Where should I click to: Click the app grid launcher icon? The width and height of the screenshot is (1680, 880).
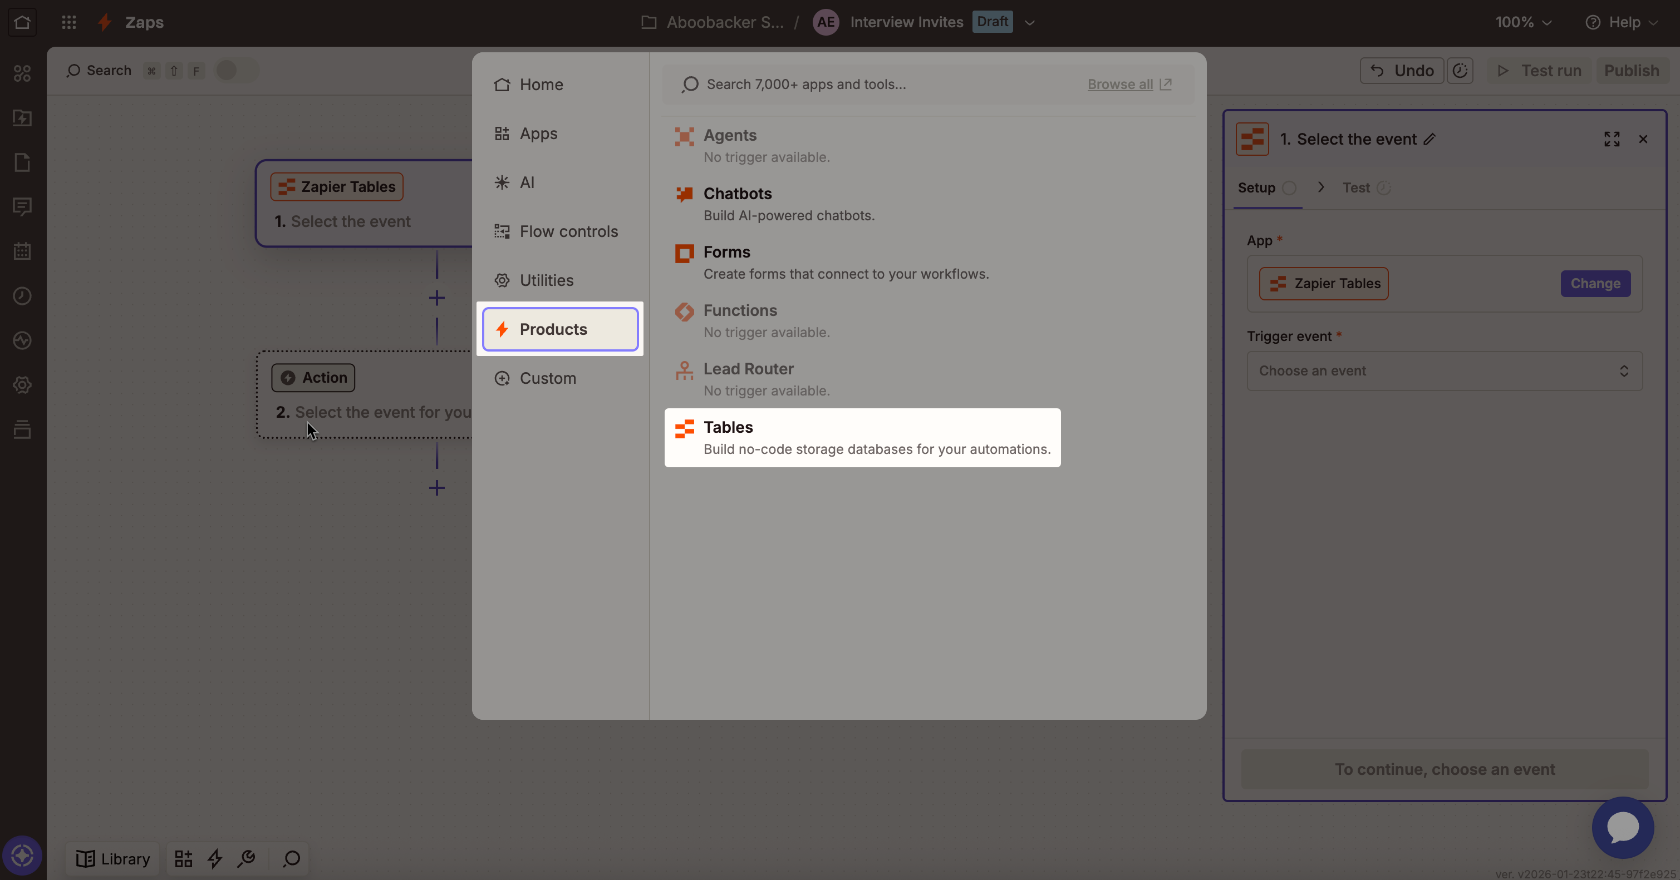68,22
